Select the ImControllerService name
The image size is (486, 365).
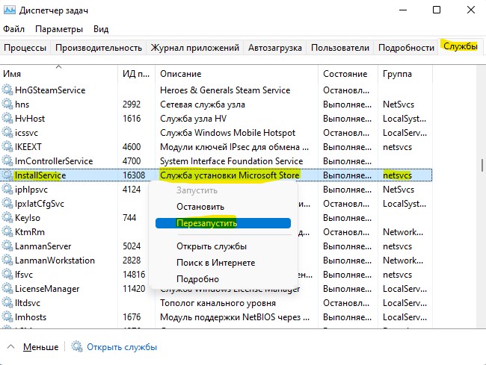tap(54, 160)
